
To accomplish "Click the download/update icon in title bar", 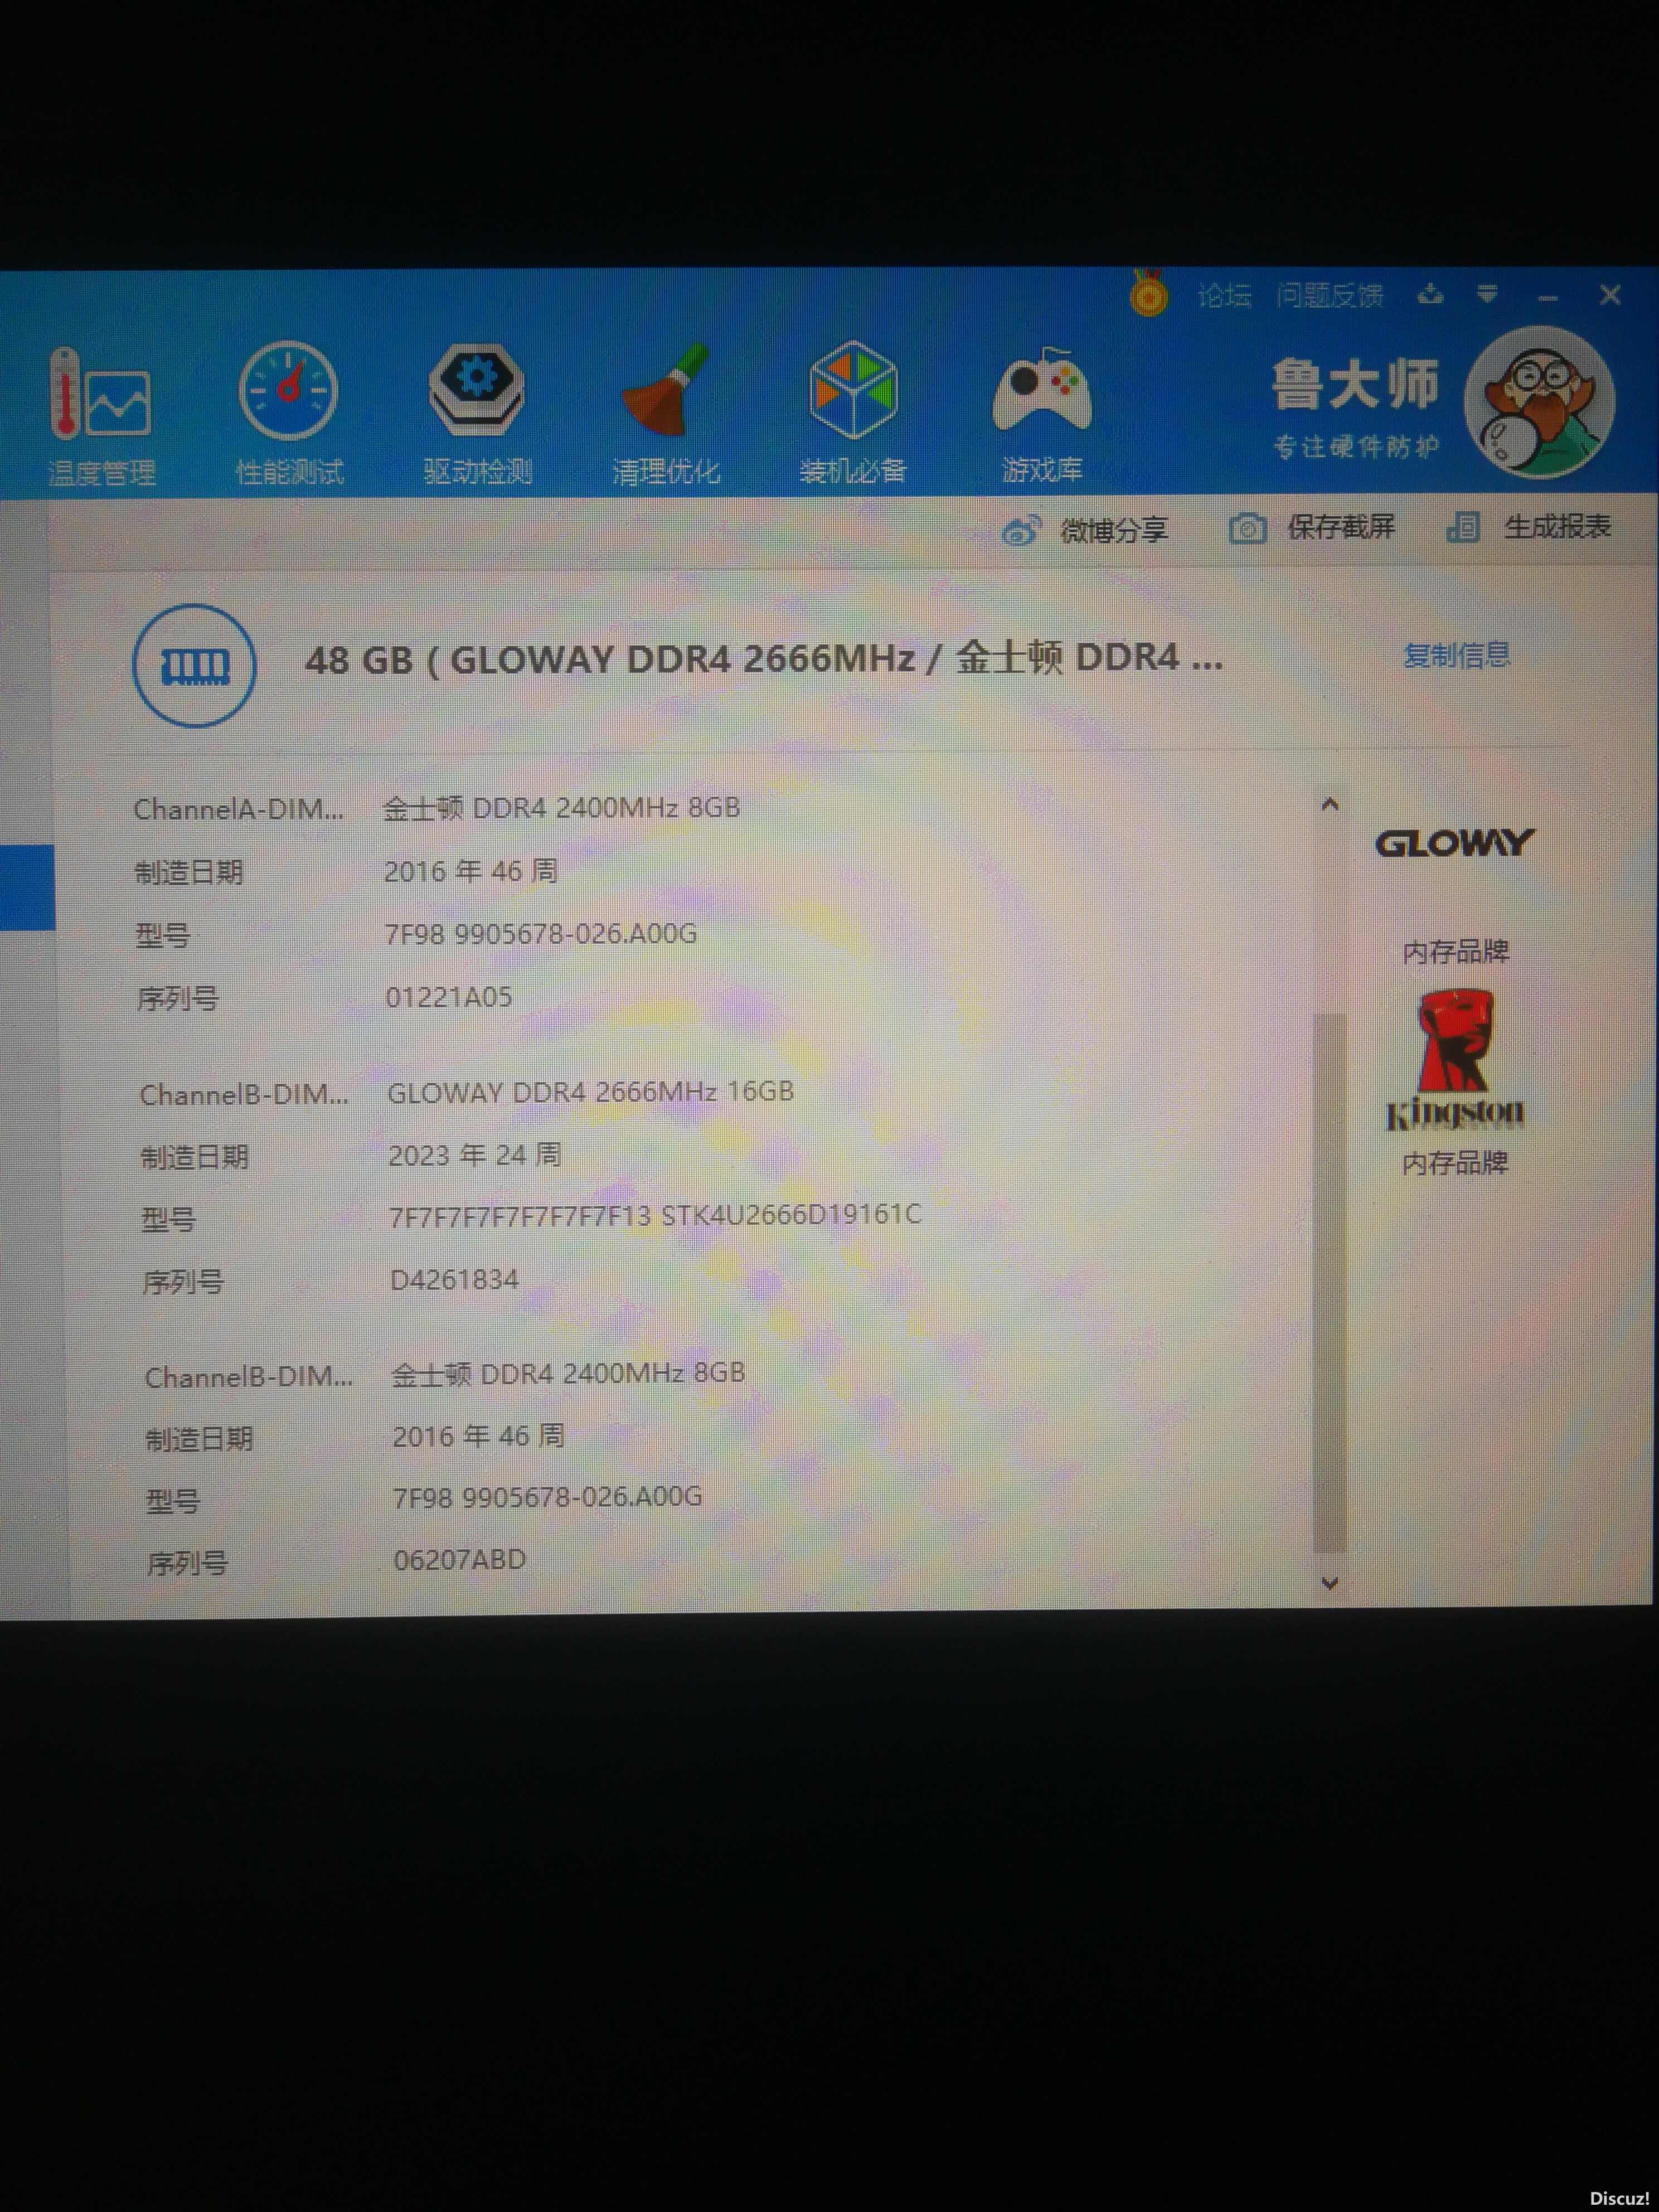I will [x=1431, y=294].
